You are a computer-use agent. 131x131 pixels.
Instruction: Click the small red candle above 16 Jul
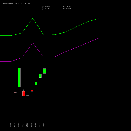[32, 91]
